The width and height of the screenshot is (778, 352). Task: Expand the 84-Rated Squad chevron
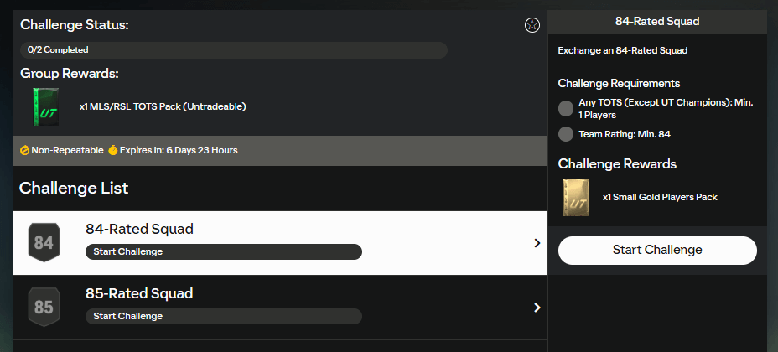coord(537,243)
